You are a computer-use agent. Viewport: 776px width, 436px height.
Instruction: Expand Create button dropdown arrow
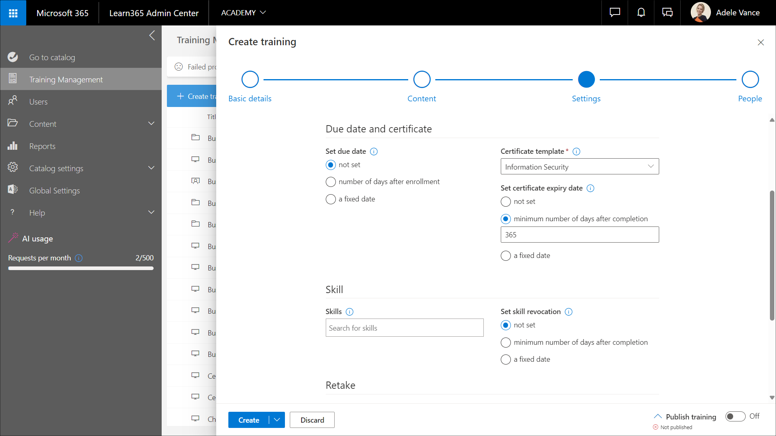(277, 420)
